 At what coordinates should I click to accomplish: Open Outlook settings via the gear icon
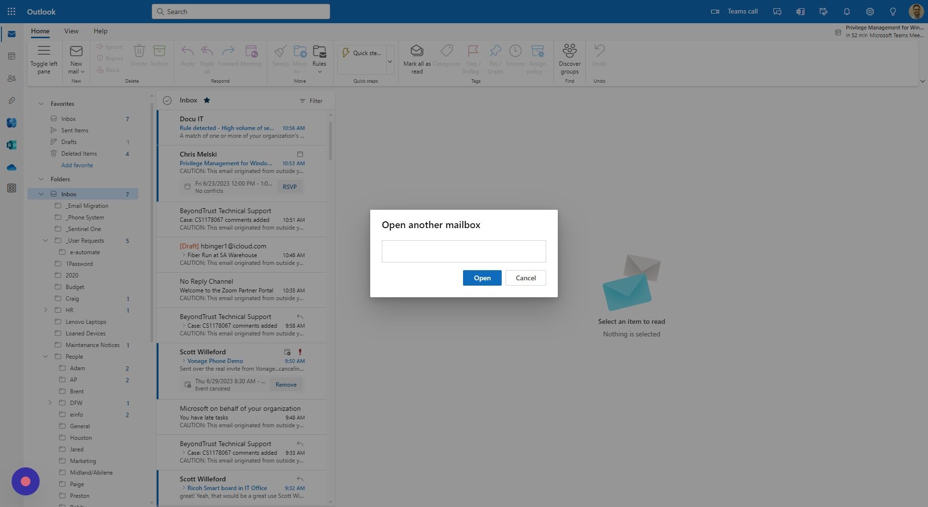(x=870, y=11)
